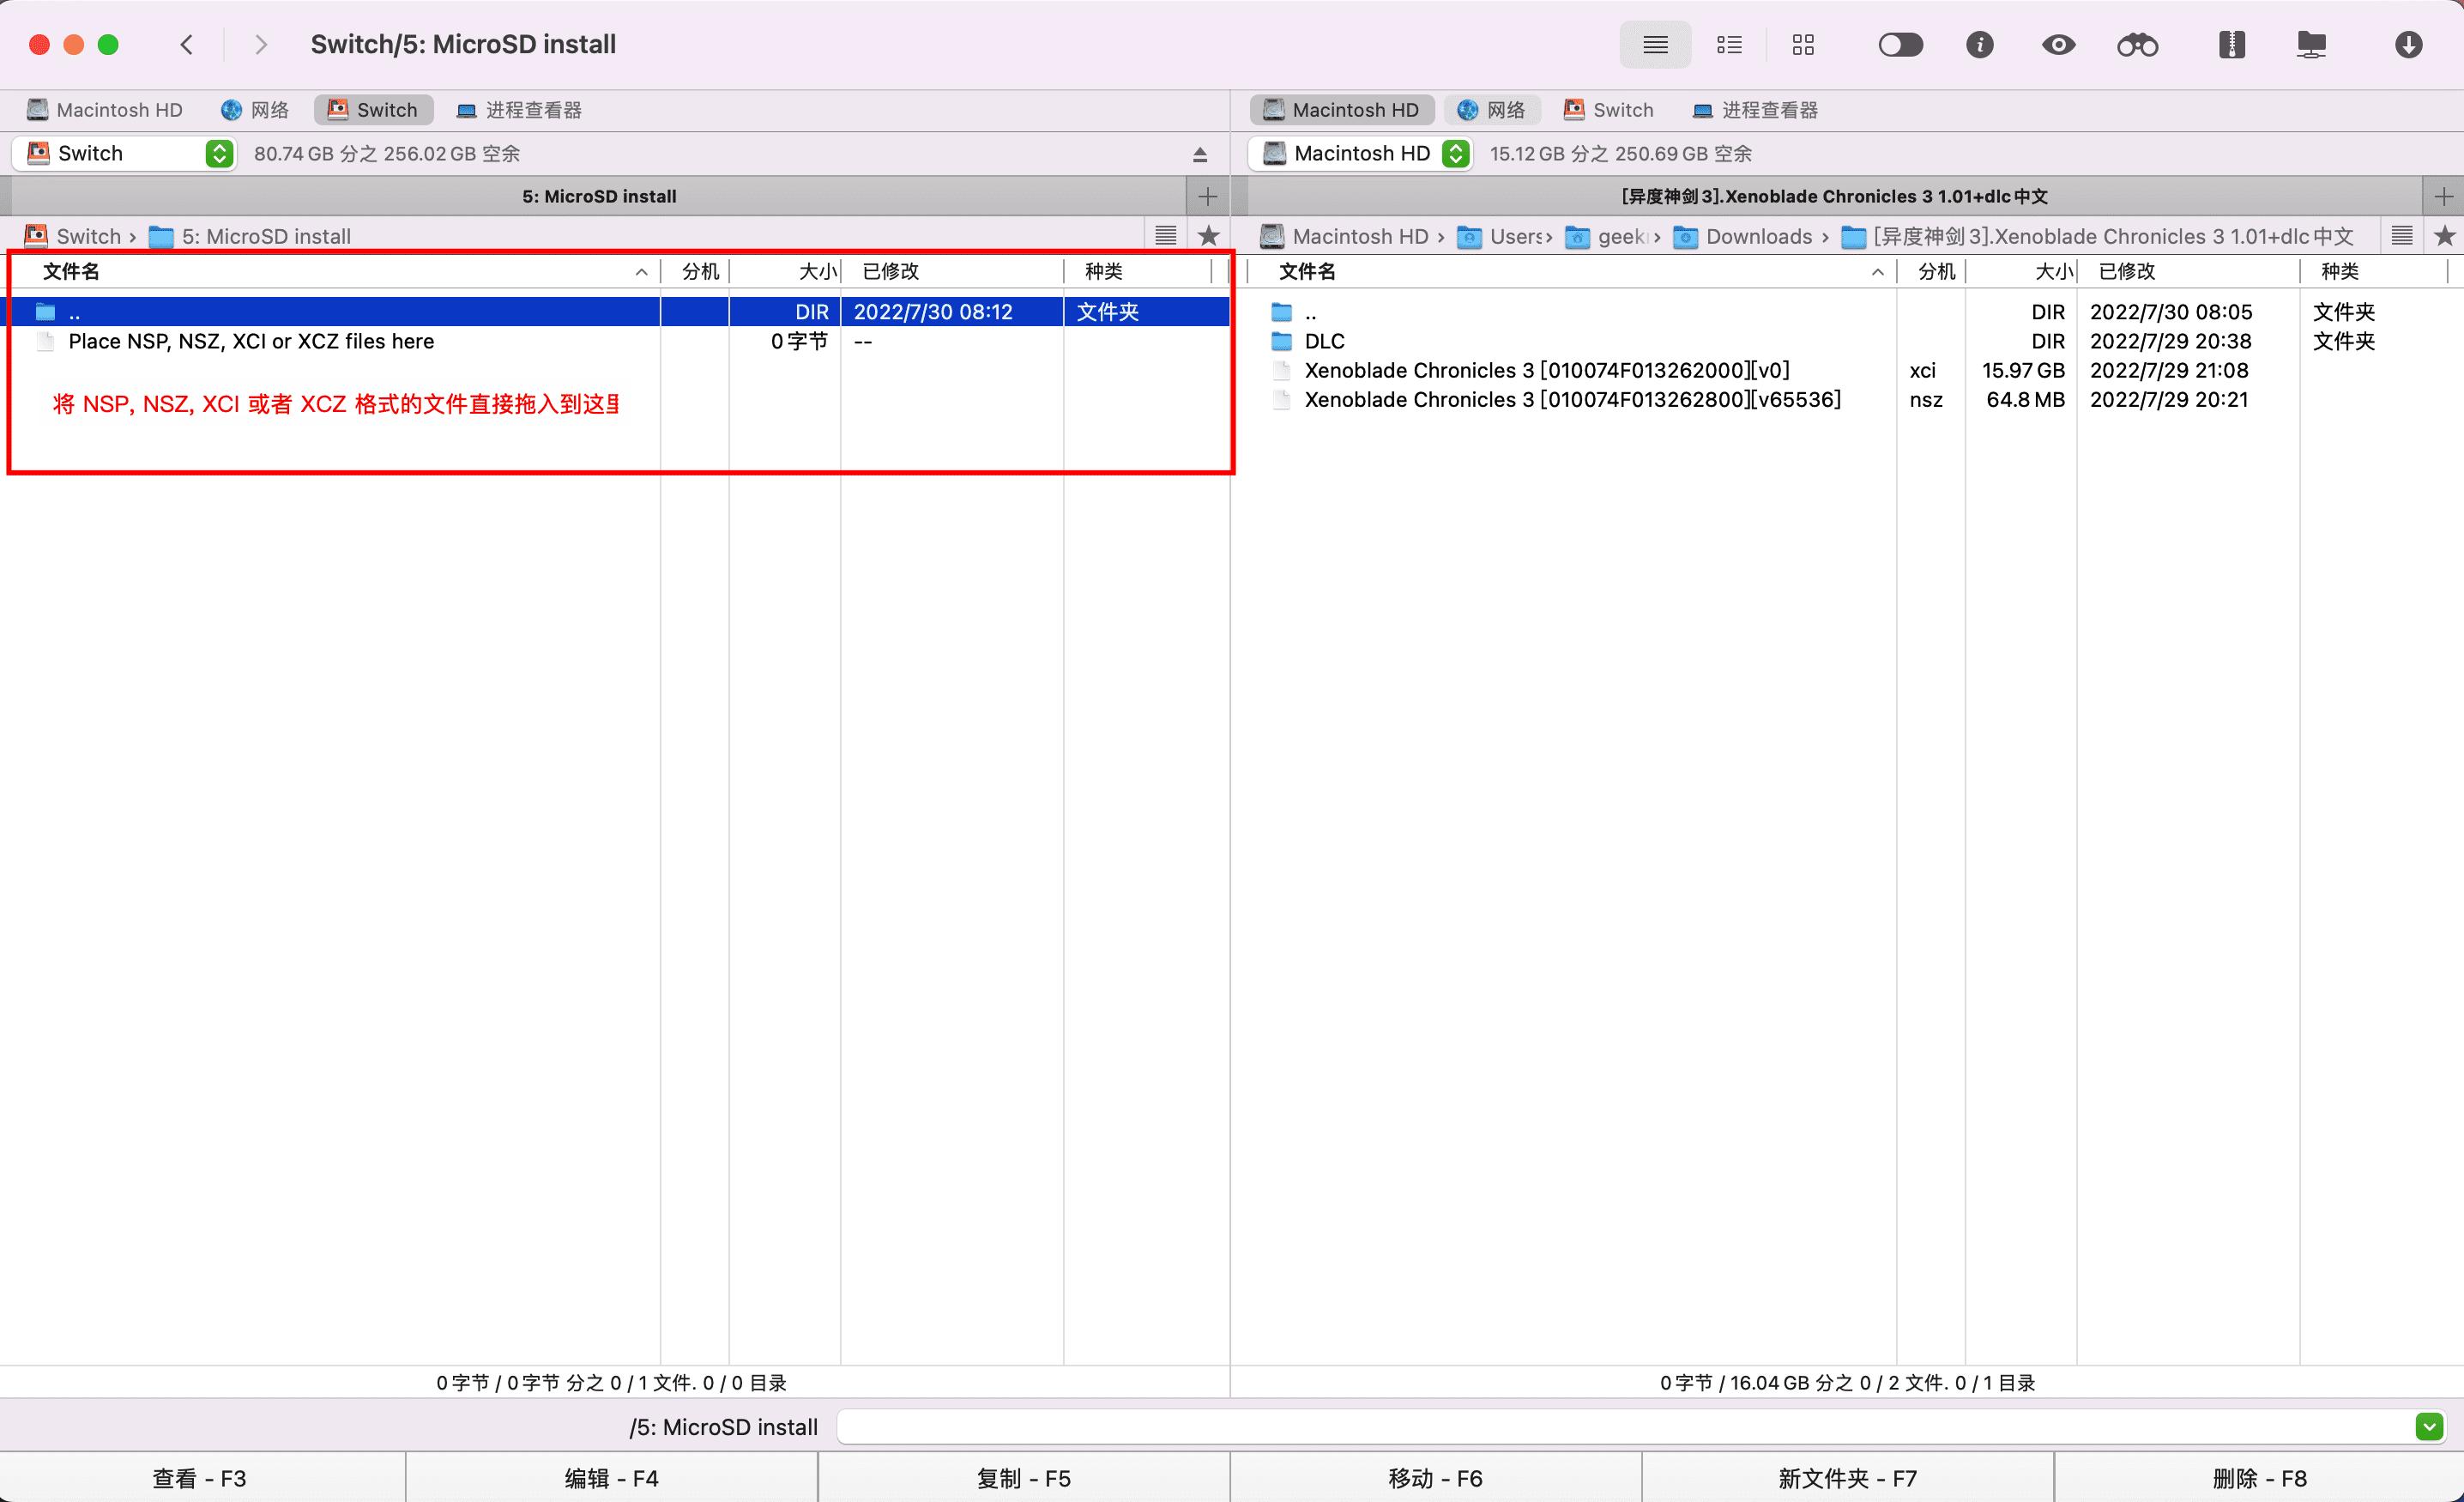
Task: Click the command line input field
Action: pos(1620,1426)
